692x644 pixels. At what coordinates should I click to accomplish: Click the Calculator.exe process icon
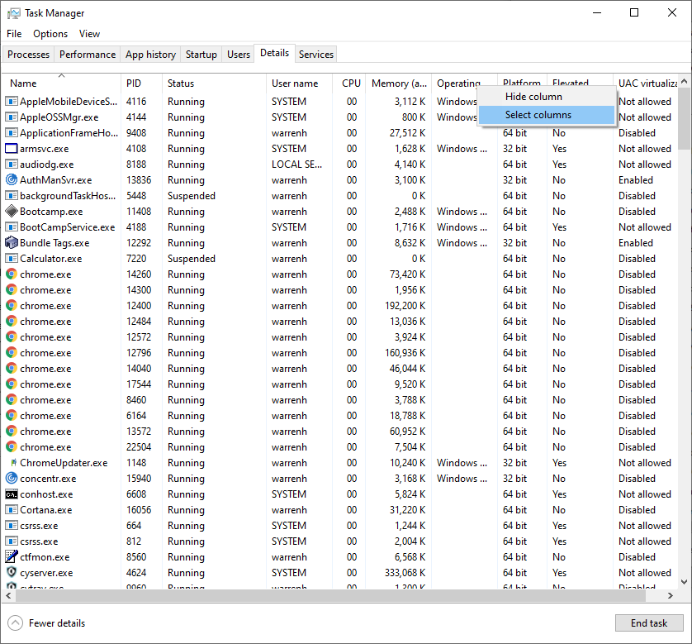[12, 258]
